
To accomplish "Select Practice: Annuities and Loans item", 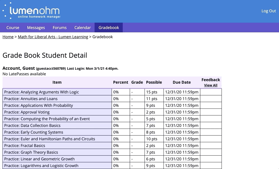I will [31, 99].
